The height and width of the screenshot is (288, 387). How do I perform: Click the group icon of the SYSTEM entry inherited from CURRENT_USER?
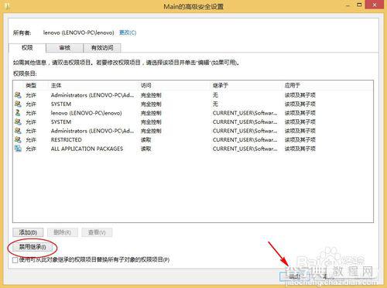click(18, 122)
